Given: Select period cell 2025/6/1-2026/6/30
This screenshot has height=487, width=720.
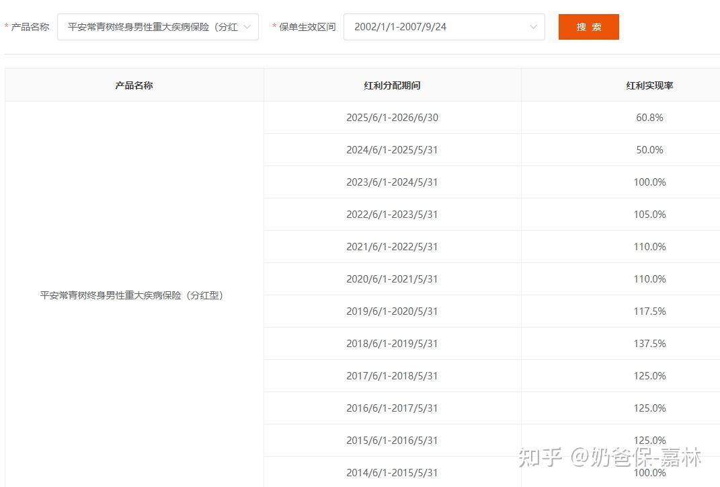Looking at the screenshot, I should pyautogui.click(x=392, y=118).
